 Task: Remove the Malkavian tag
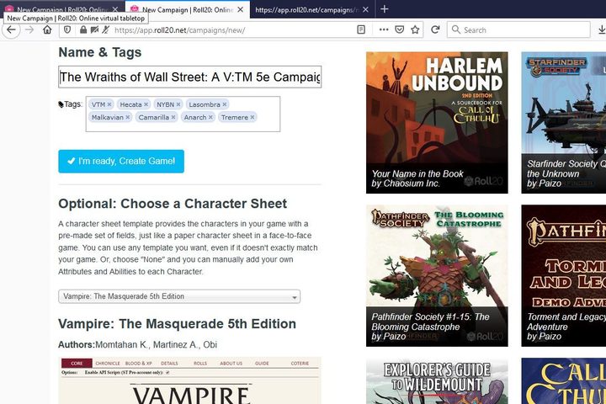pos(128,117)
